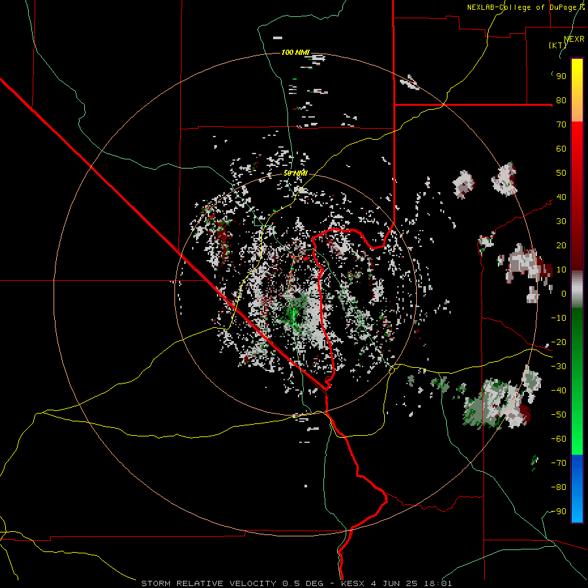Pick the bright green segment near -60
588x588 pixels.
pyautogui.click(x=577, y=439)
